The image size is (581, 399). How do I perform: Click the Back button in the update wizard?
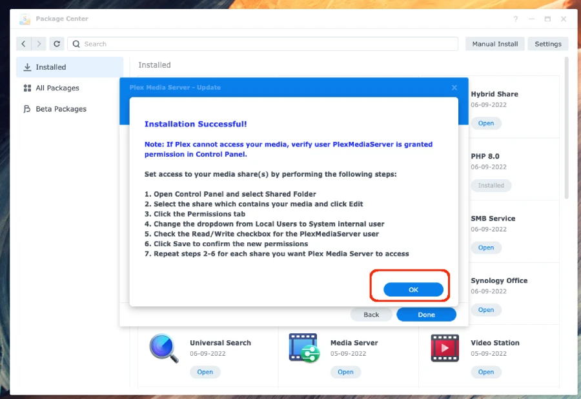371,315
